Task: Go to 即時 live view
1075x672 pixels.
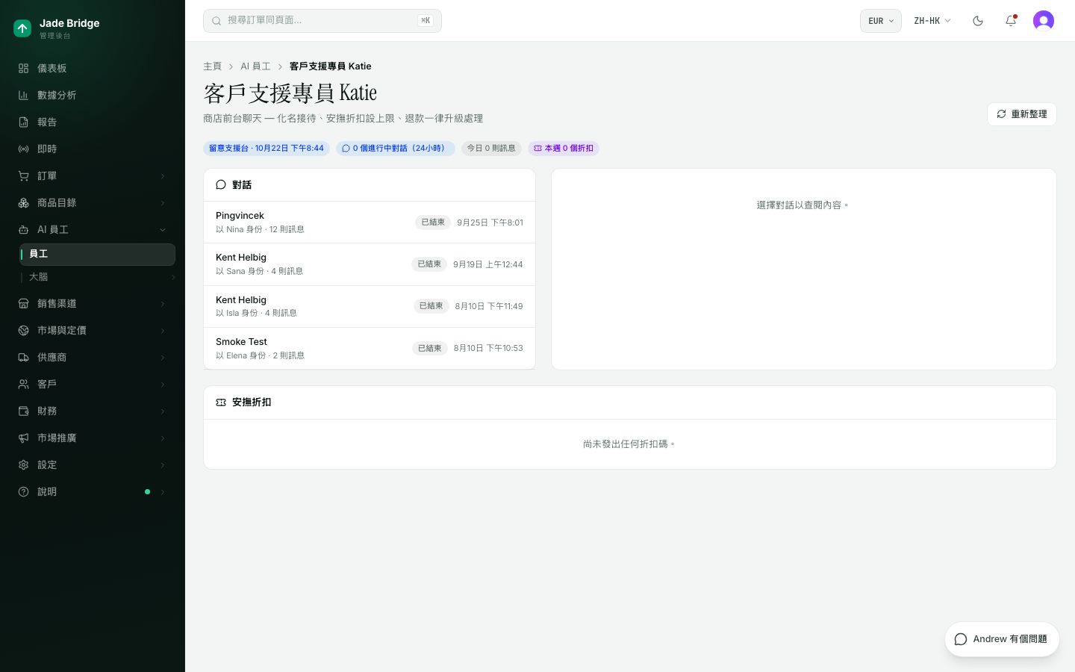Action: coord(93,149)
